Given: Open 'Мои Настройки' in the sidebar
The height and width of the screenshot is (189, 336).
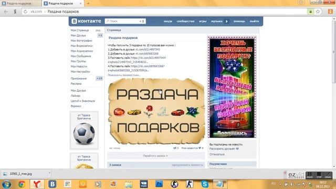Looking at the screenshot, I should [x=80, y=71].
